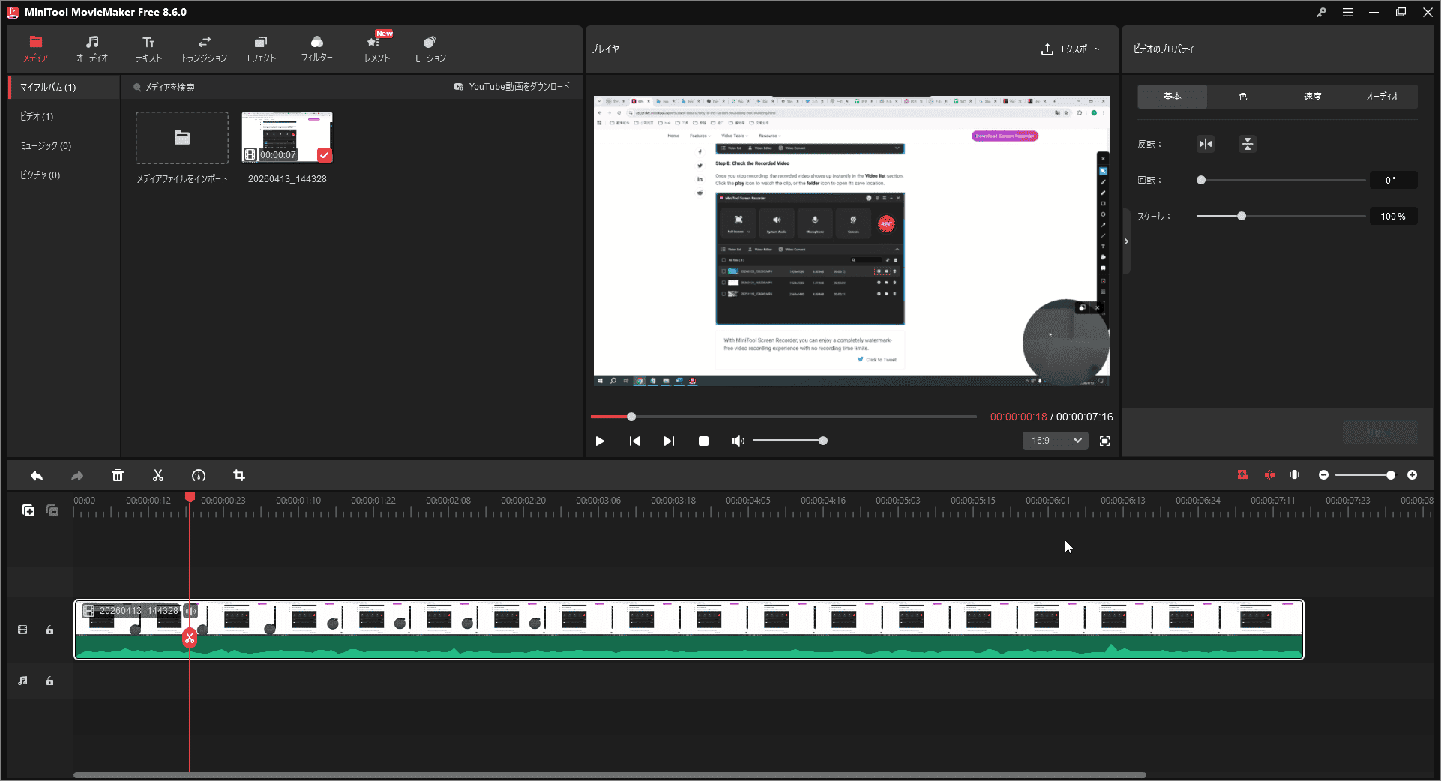
Task: Toggle the horizontal flip (反転) control
Action: pos(1205,144)
